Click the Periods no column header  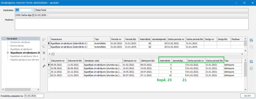(x=117, y=39)
